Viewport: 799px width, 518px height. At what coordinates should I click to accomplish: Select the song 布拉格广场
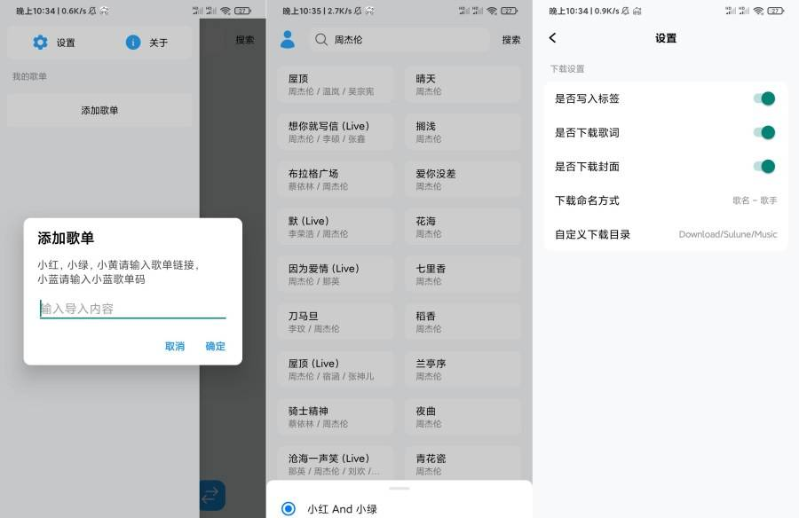click(336, 179)
